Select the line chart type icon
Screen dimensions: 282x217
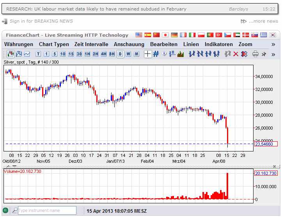[x=27, y=54]
